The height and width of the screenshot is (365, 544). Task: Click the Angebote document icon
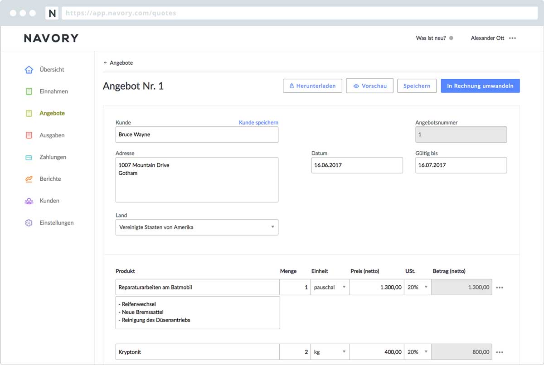29,113
